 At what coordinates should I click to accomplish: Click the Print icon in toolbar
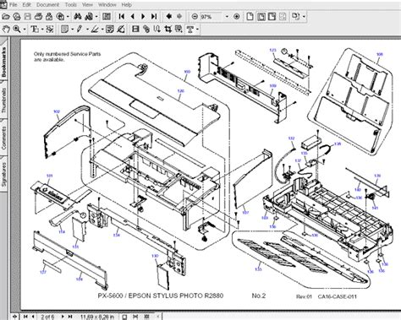click(x=38, y=17)
